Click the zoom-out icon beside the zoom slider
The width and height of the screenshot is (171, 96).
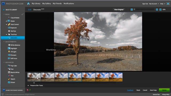(132, 10)
